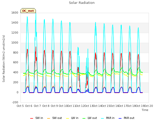Screen dimensions: 164x123
Task: Click the -200 y-axis tick label
Action: (x=15, y=102)
